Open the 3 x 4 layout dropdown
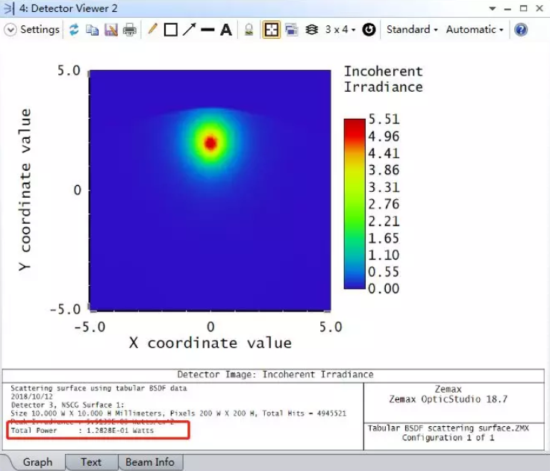Image resolution: width=550 pixels, height=471 pixels. tap(340, 30)
